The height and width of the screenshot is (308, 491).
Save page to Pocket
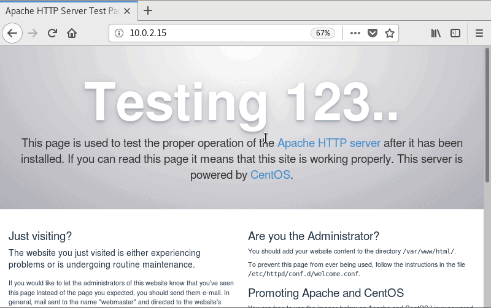point(373,33)
